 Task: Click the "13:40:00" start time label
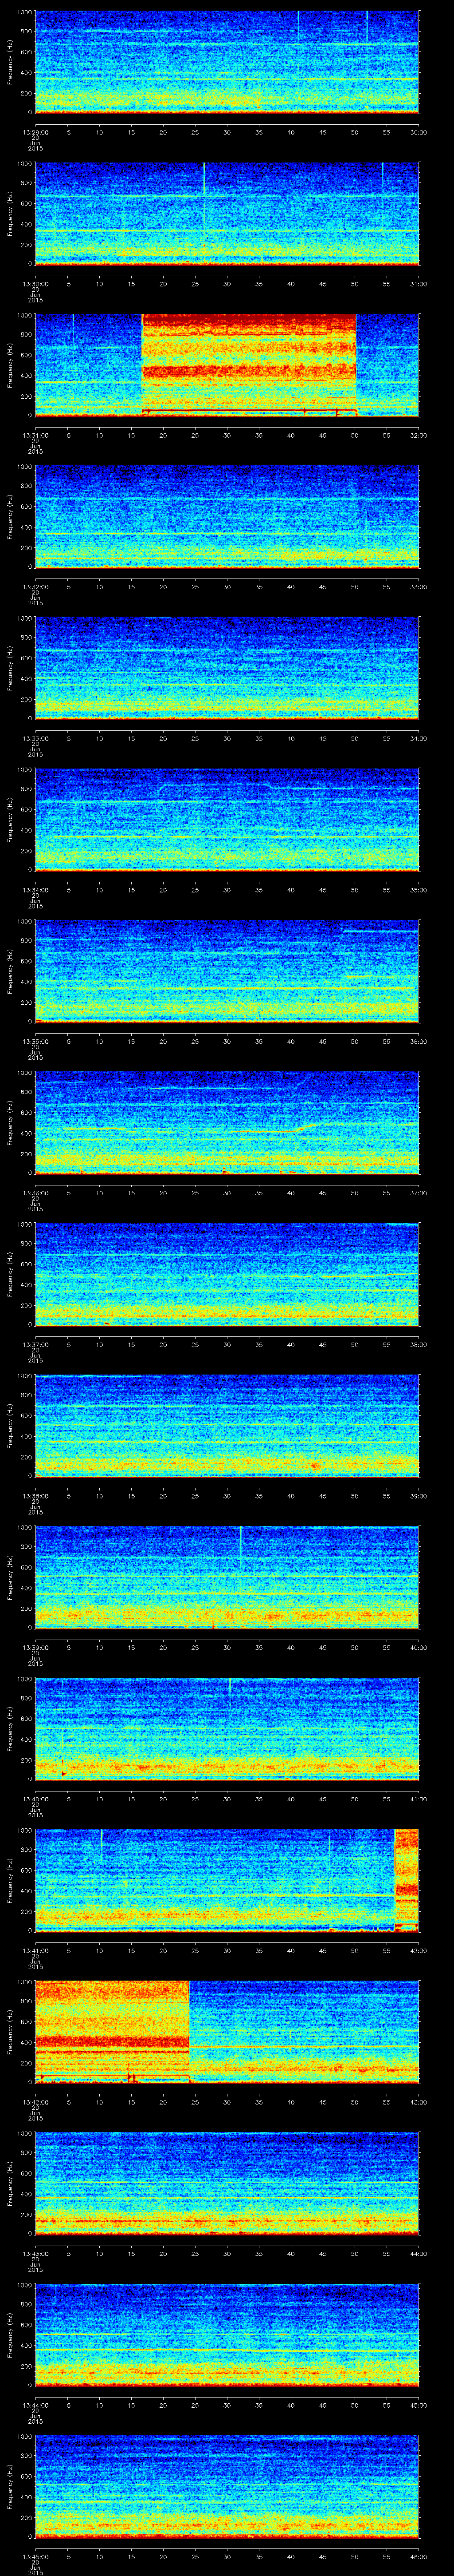pos(35,1799)
